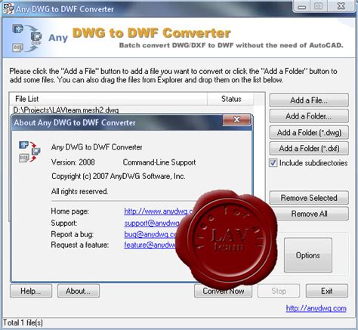The height and width of the screenshot is (330, 358).
Task: Open the Home page link in About dialog
Action: click(x=159, y=211)
